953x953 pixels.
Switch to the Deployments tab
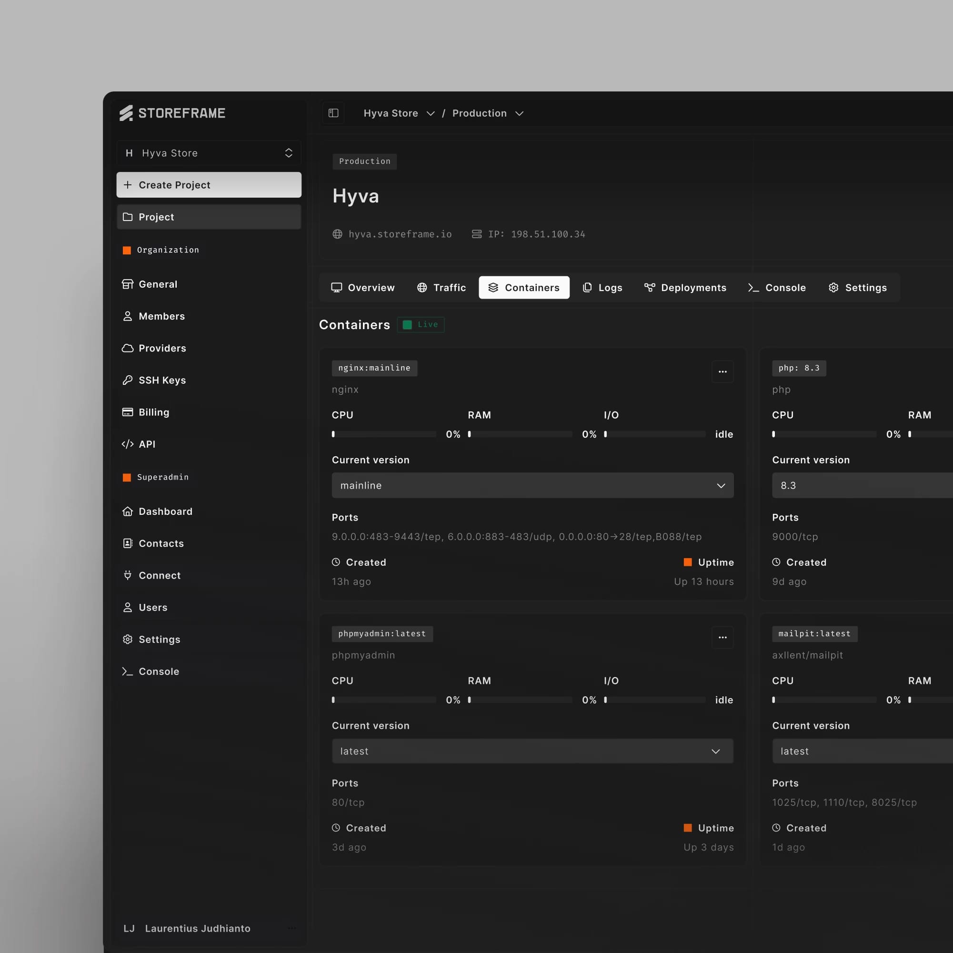(686, 288)
